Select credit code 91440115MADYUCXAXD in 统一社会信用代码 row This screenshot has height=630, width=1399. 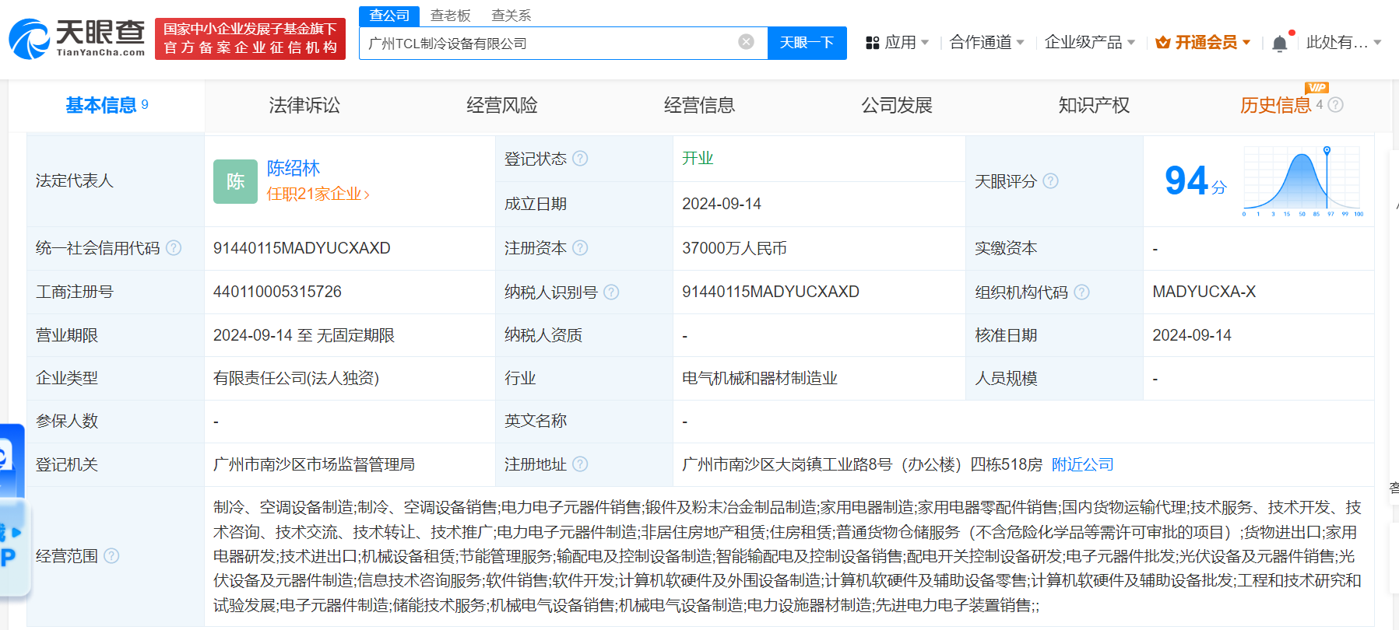[302, 248]
